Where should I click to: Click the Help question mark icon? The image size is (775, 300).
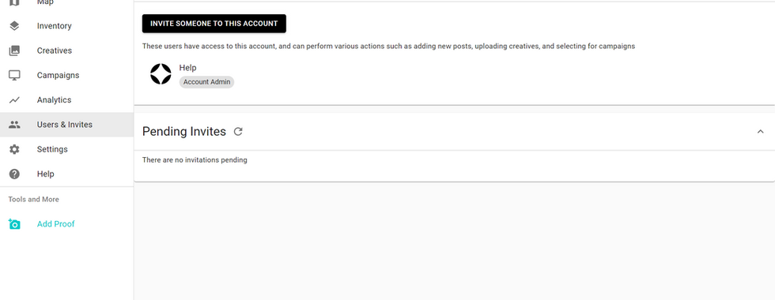click(x=14, y=174)
